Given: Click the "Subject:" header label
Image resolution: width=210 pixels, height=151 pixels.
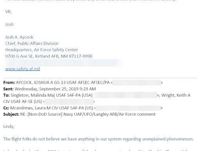Looking at the screenshot, I should [x=11, y=114].
